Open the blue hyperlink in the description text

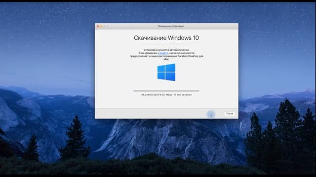click(163, 53)
